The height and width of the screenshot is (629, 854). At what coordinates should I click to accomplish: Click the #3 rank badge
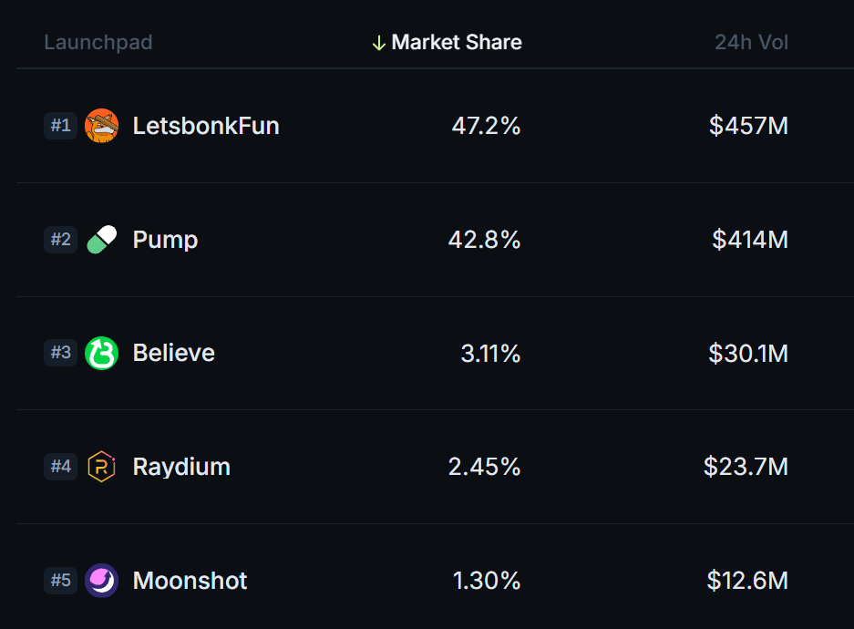click(60, 353)
